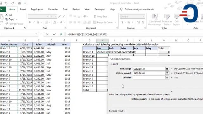The width and height of the screenshot is (203, 114).
Task: Toggle Italic formatting
Action: 34,22
